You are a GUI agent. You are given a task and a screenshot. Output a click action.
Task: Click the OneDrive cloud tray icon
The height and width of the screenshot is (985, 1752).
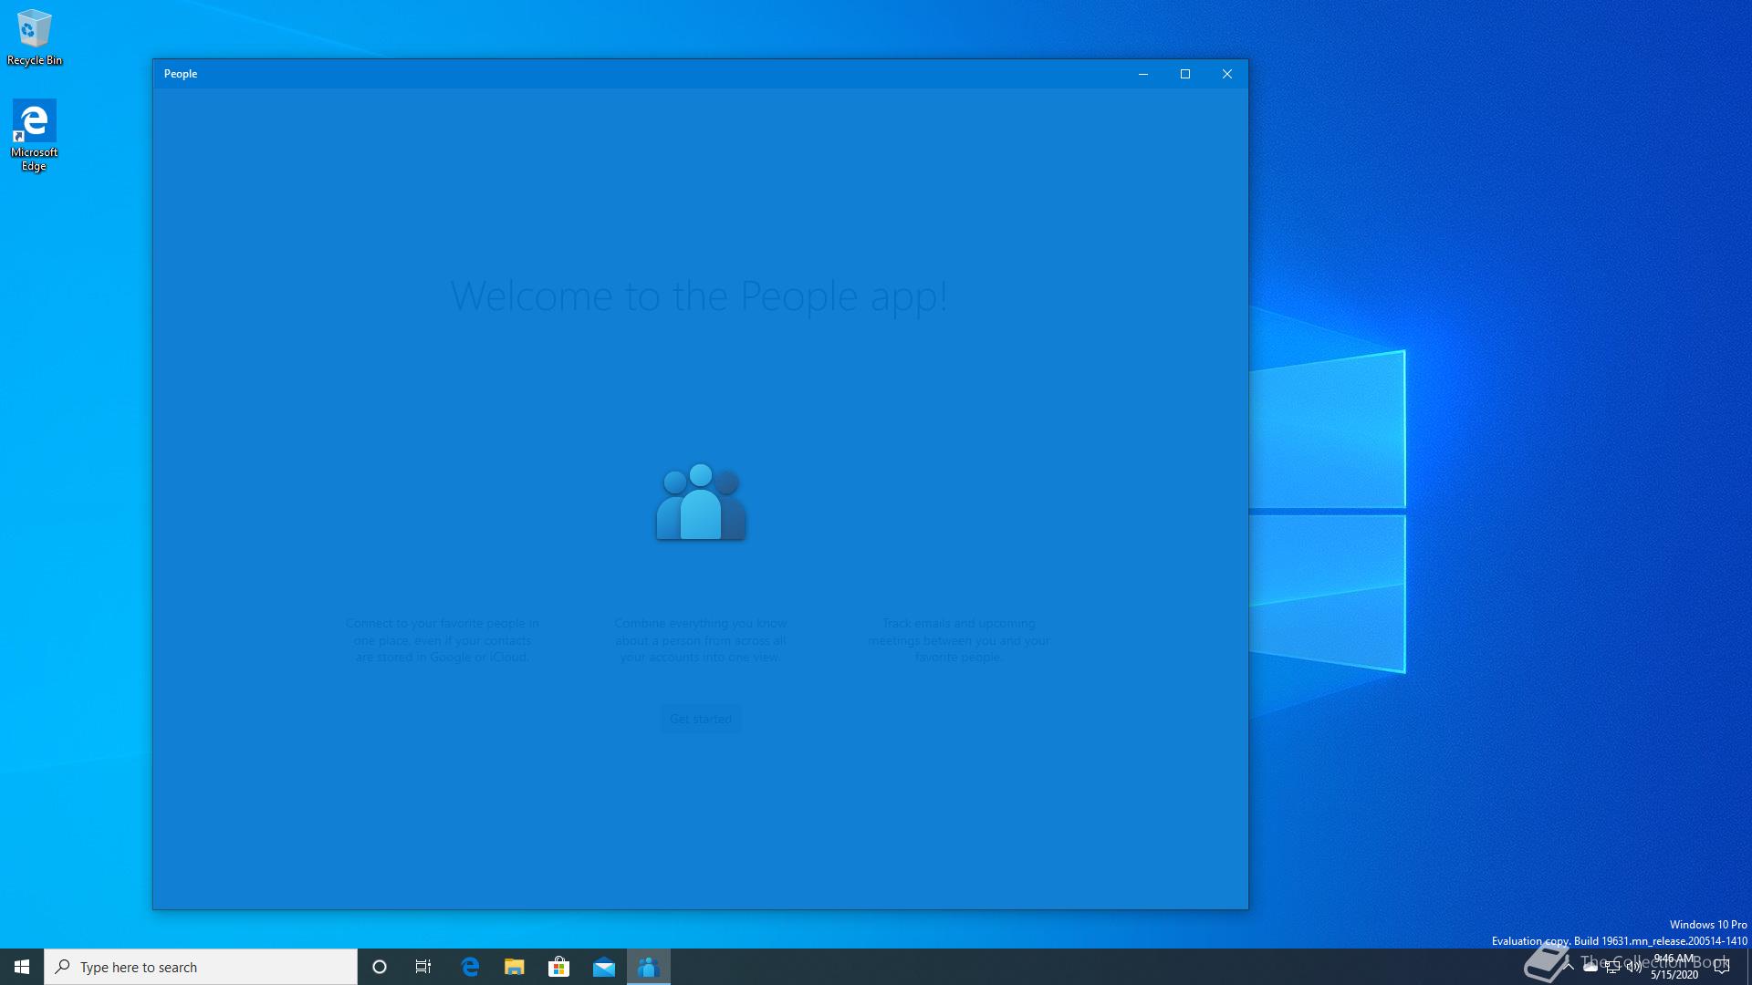(1590, 967)
